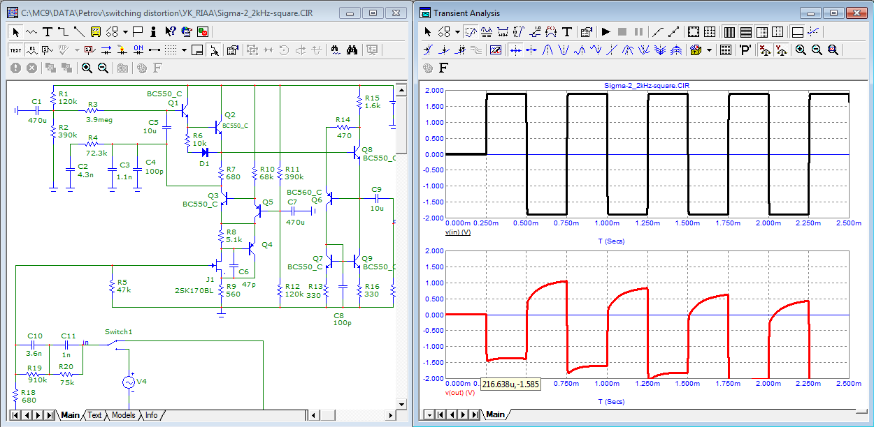Open the Help pointer tool

point(170,31)
